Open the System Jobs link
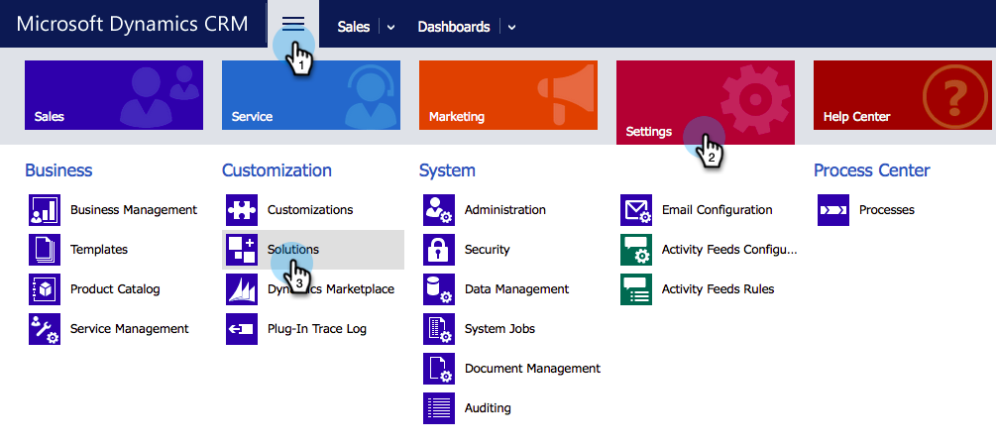The image size is (996, 445). tap(499, 329)
